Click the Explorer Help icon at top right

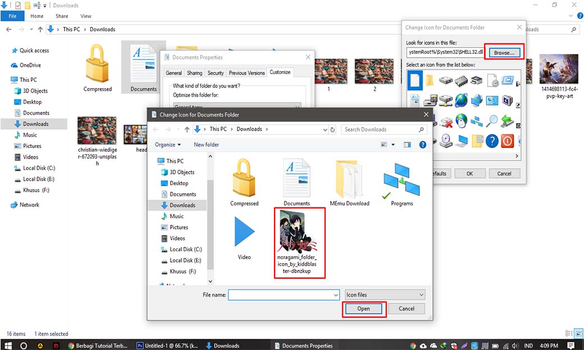[x=580, y=16]
